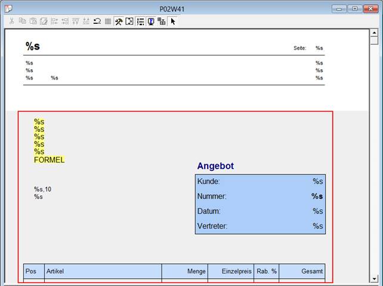Click the undo arrow icon
This screenshot has height=286, width=383.
(x=97, y=21)
